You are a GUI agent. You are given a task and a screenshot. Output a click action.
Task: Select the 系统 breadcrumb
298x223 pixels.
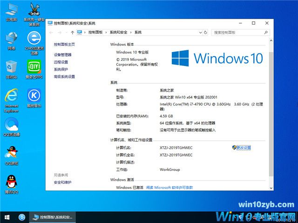tap(138, 33)
